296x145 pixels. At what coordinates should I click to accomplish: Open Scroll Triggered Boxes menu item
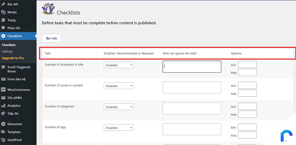pyautogui.click(x=18, y=69)
